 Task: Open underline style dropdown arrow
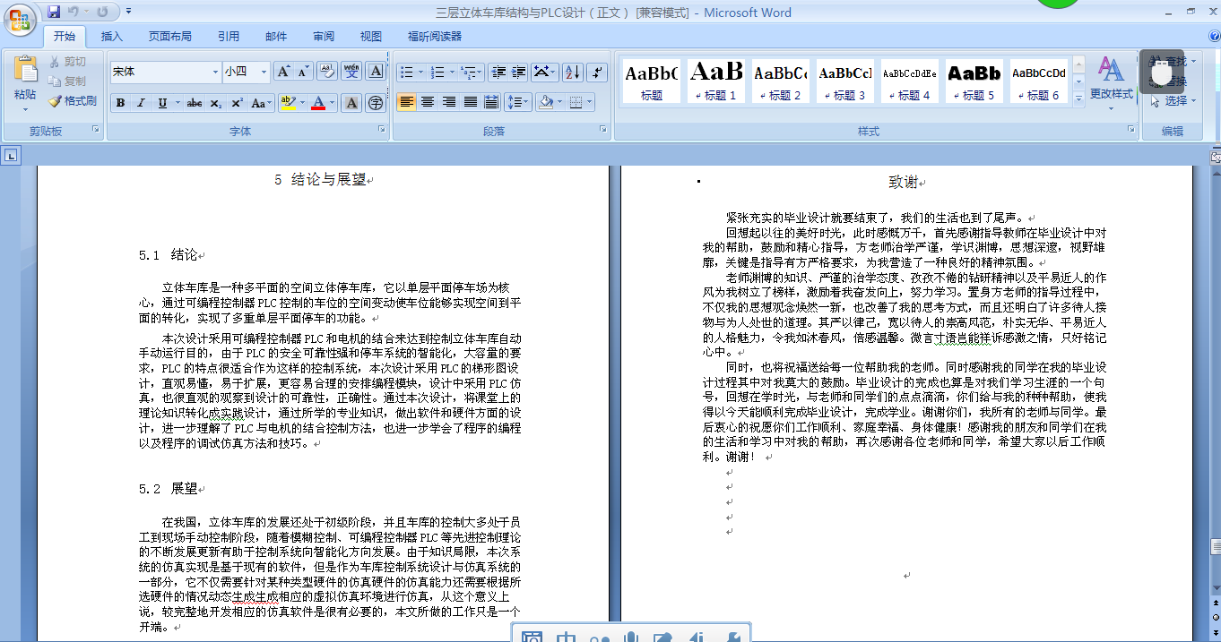tap(176, 103)
